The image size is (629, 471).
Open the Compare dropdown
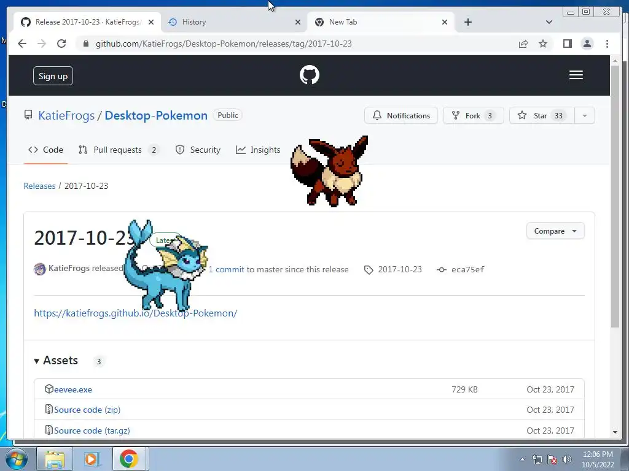[x=555, y=231]
